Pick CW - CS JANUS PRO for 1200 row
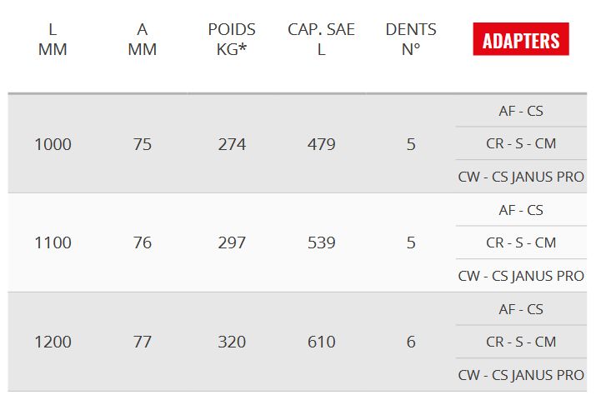The image size is (611, 415). pyautogui.click(x=521, y=375)
